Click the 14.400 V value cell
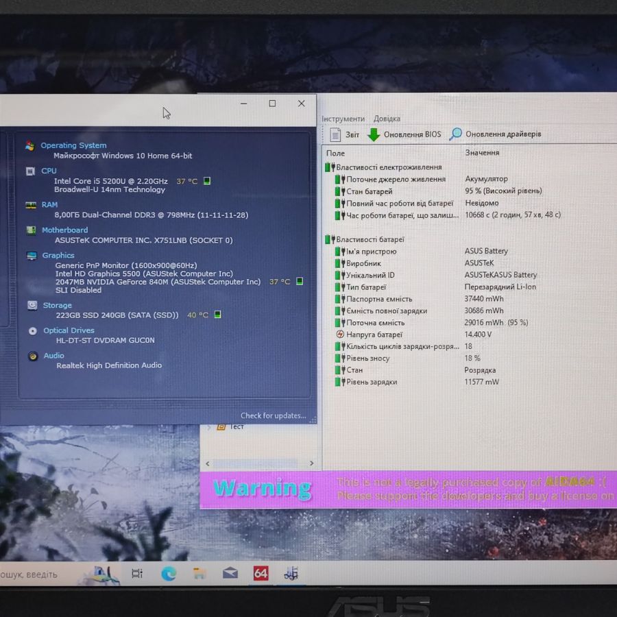This screenshot has width=617, height=617. tap(478, 334)
